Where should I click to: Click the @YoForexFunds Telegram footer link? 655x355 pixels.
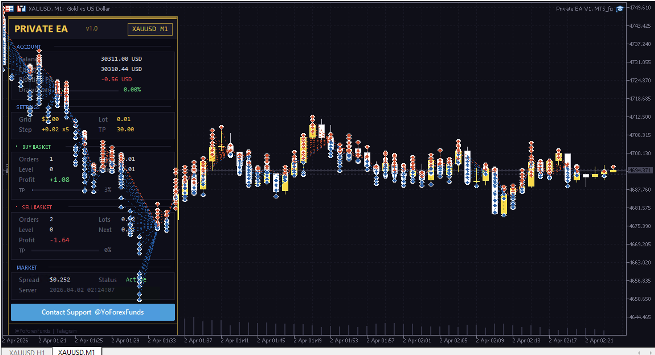point(46,331)
